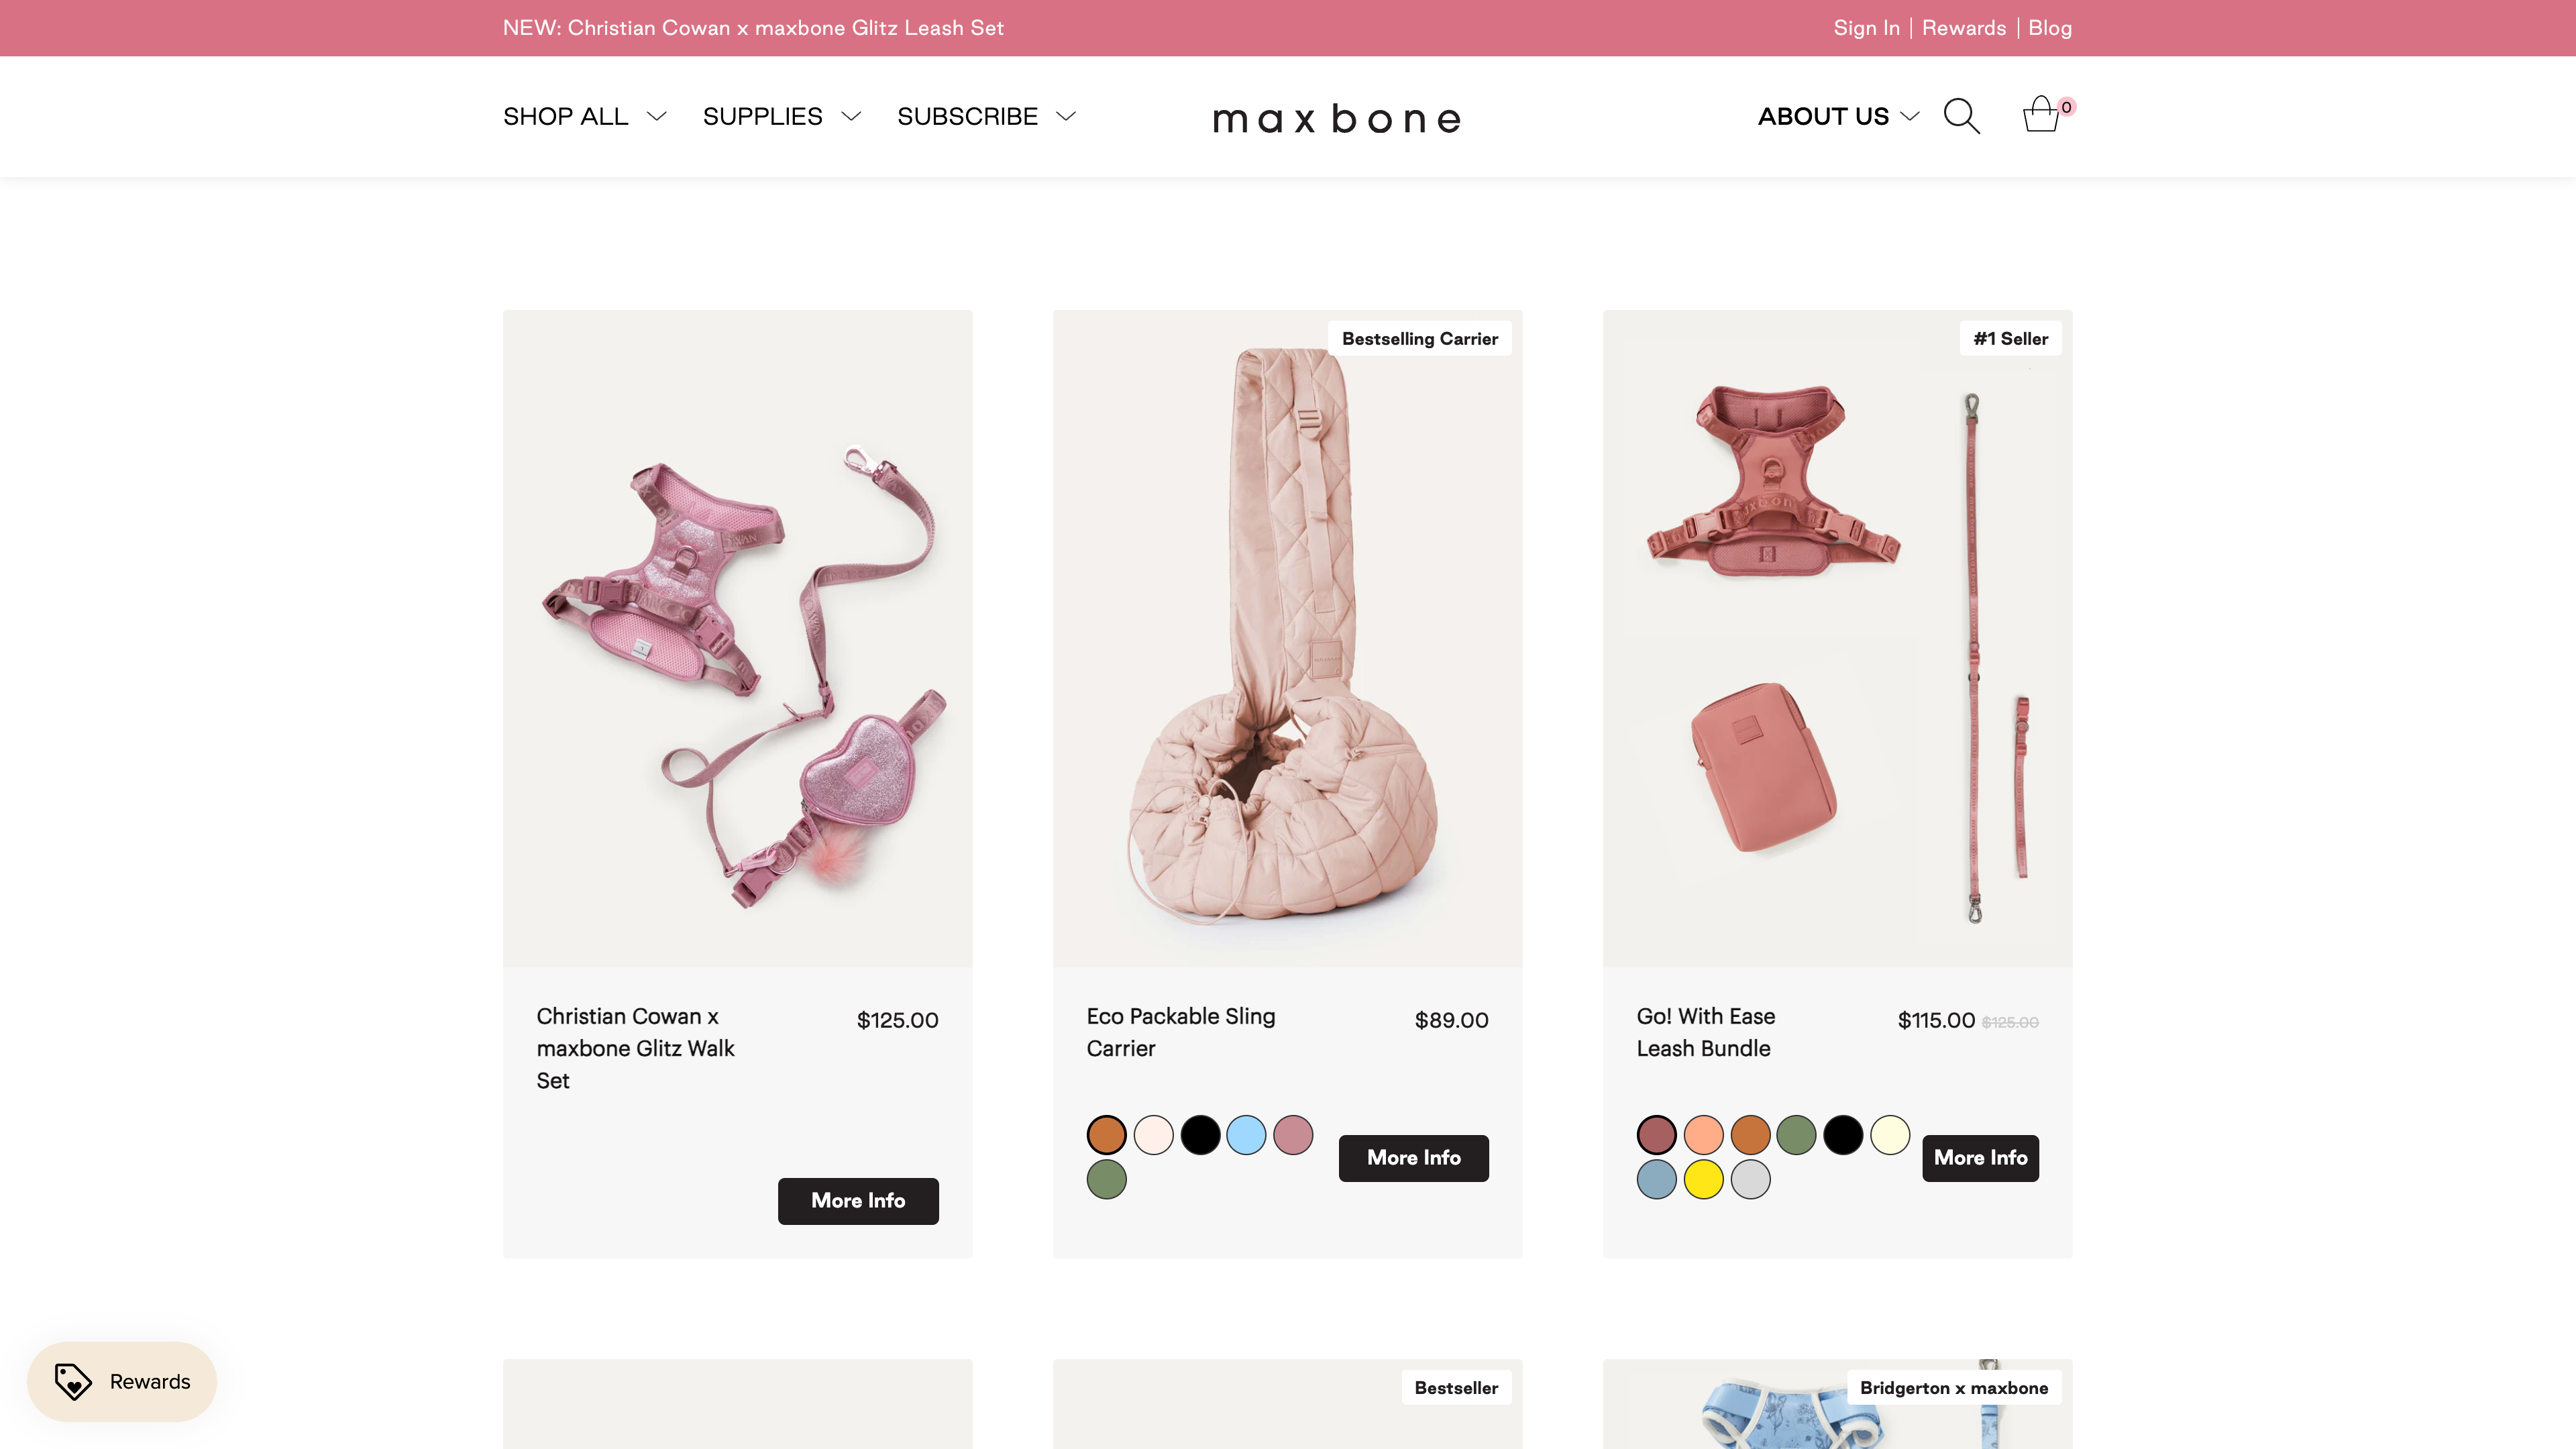Open the search magnifying glass icon
2576x1449 pixels.
click(1962, 116)
